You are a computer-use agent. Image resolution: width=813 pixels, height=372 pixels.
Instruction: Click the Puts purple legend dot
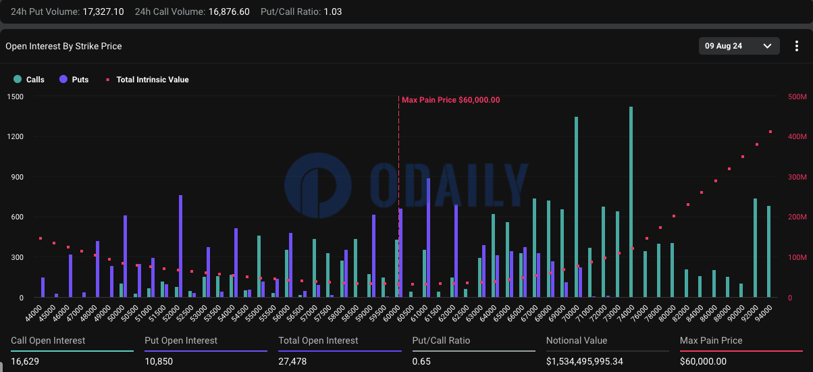pos(63,80)
